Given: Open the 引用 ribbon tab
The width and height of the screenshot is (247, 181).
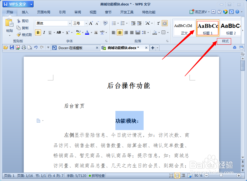Looking at the screenshot, I should pos(62,12).
